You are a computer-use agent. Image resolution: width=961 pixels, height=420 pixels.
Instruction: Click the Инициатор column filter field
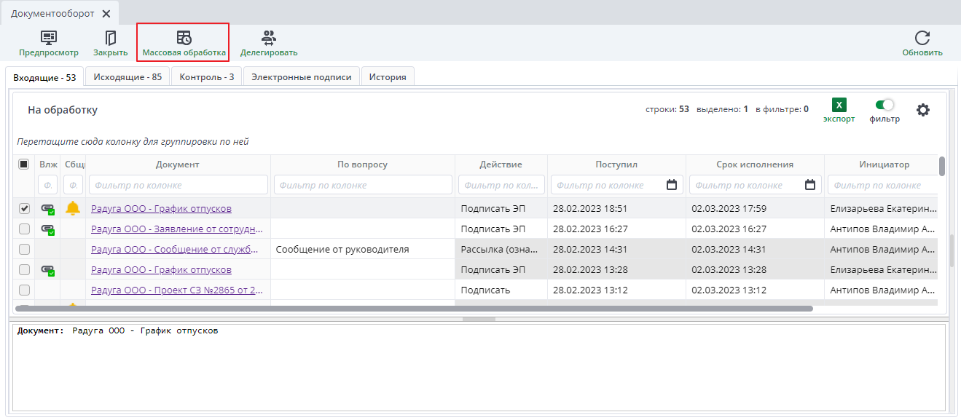coord(883,185)
